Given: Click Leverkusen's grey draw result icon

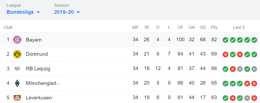Looking at the screenshot, I should (x=247, y=98).
